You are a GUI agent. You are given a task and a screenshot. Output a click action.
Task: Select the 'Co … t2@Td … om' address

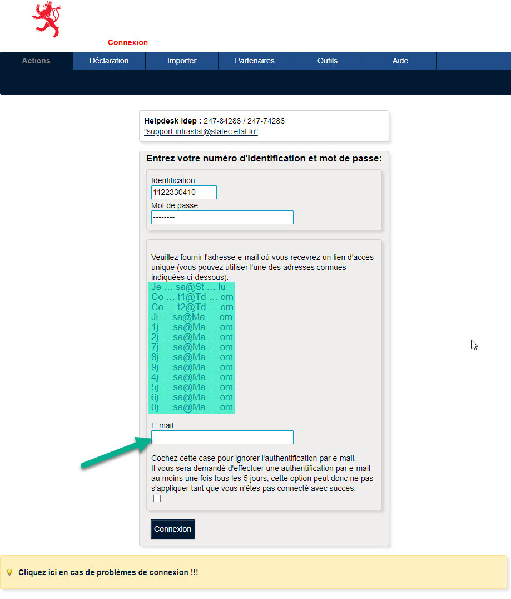192,307
